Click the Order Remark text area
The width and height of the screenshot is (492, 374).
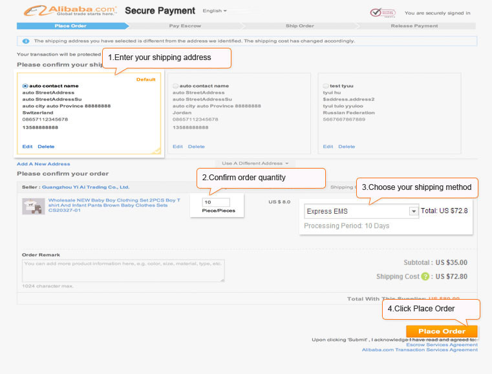click(x=123, y=271)
